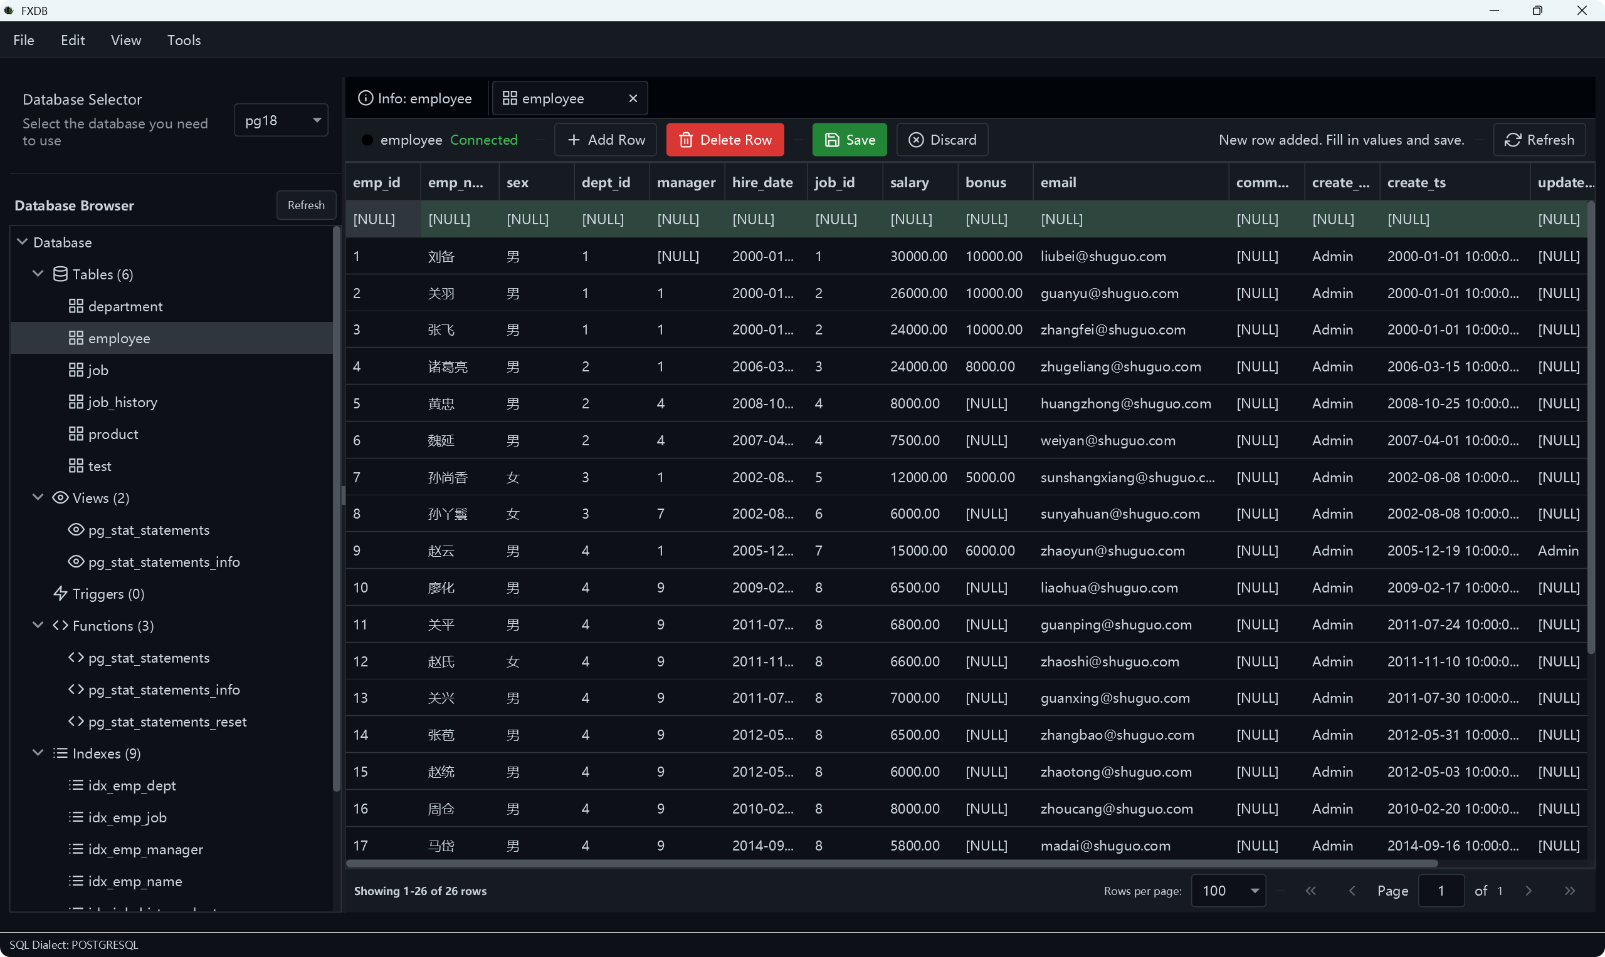Image resolution: width=1605 pixels, height=957 pixels.
Task: Click the Triggers lightning bolt icon
Action: point(61,593)
